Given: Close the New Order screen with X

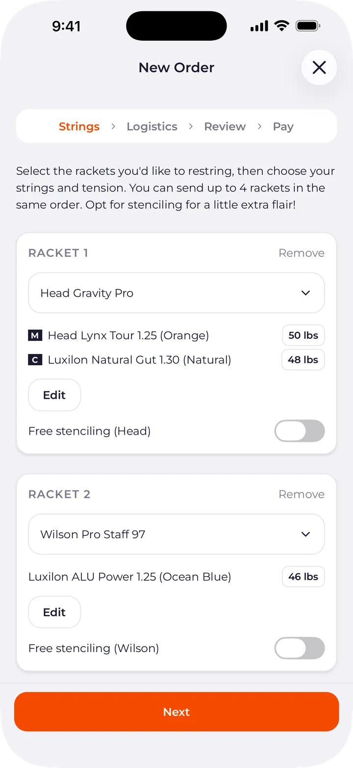Looking at the screenshot, I should [319, 67].
